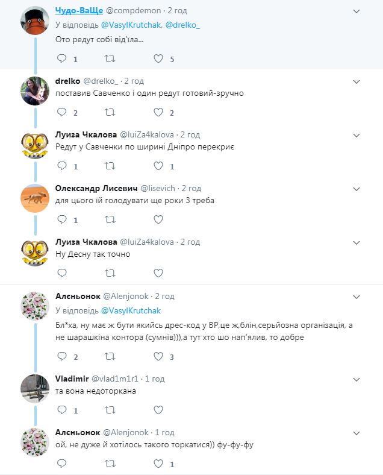Retweet drelko's tweet
The height and width of the screenshot is (475, 383).
(x=110, y=112)
